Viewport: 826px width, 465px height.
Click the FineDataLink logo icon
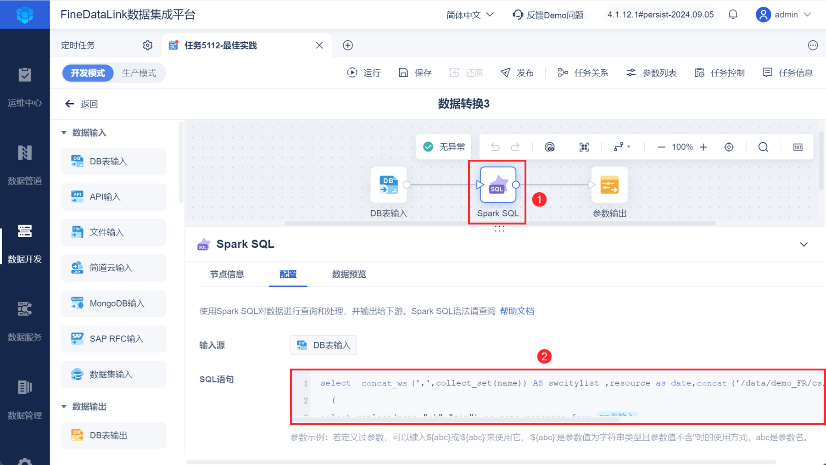(x=25, y=15)
